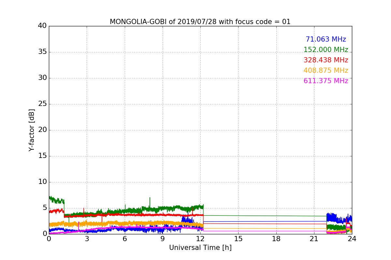
Task: Click the Universal Time [h] axis label
Action: click(x=200, y=248)
